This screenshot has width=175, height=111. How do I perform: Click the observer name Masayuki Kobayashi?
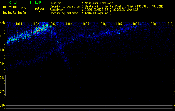100,3
